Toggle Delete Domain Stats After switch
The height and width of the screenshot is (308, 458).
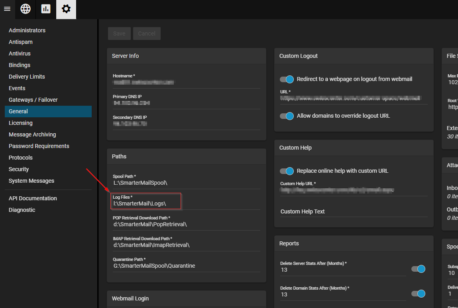[x=418, y=294]
